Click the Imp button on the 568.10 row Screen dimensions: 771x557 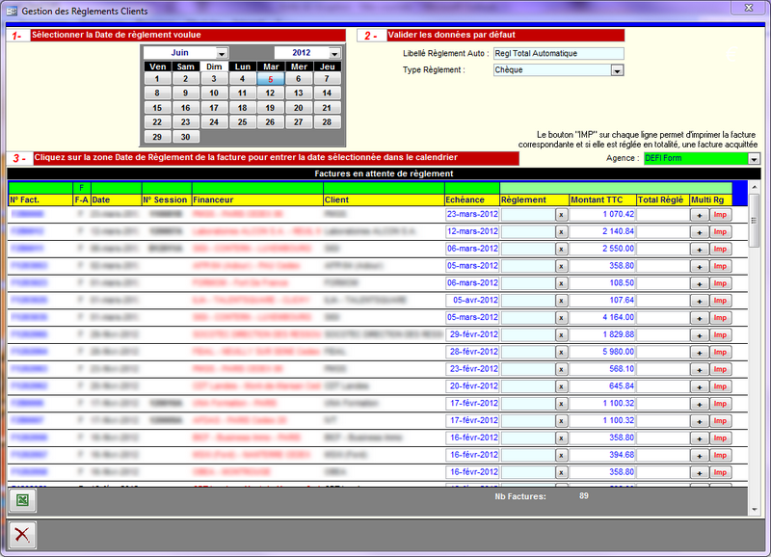coord(720,368)
